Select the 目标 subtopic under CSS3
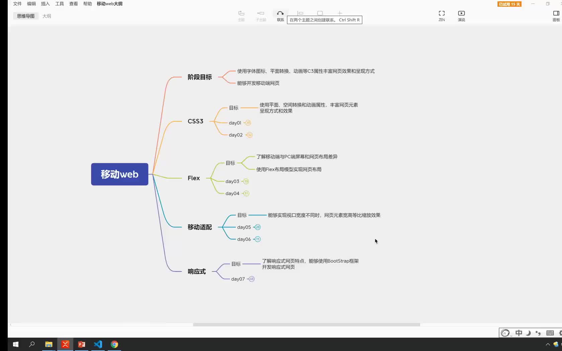 point(233,108)
